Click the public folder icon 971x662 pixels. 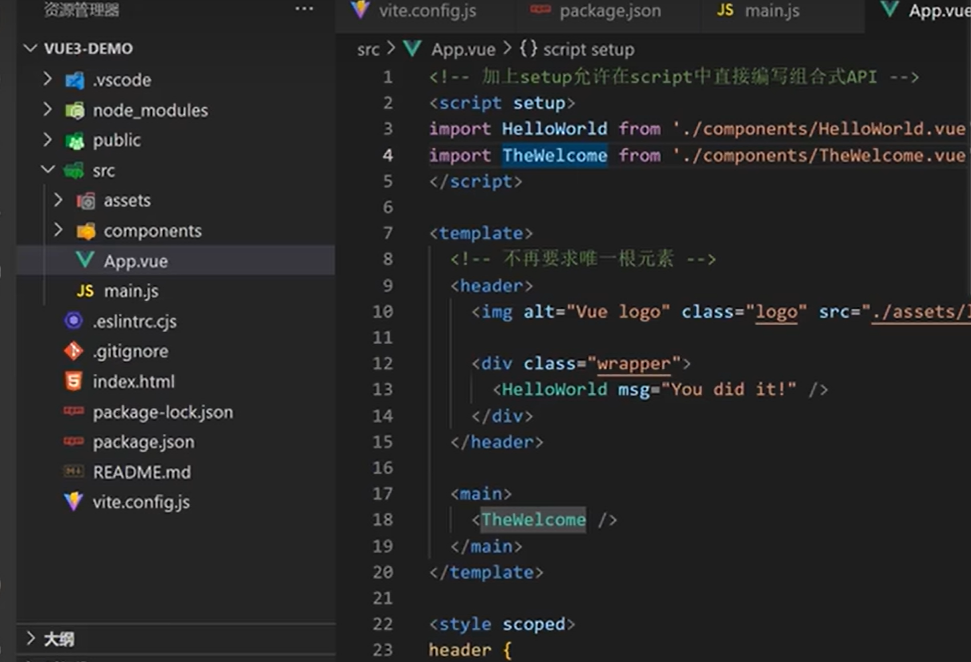pyautogui.click(x=75, y=140)
